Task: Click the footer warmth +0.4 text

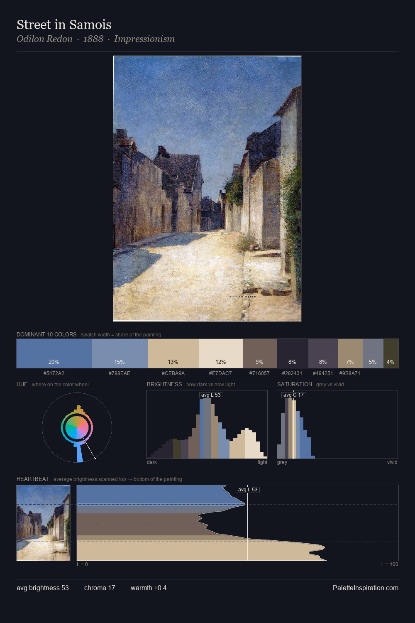Action: pyautogui.click(x=149, y=588)
